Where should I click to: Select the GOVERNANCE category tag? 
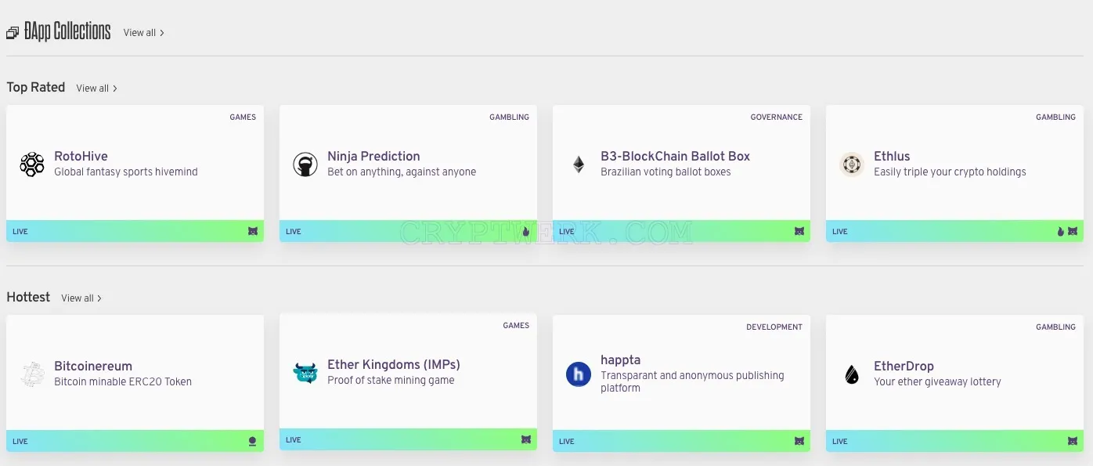click(776, 117)
